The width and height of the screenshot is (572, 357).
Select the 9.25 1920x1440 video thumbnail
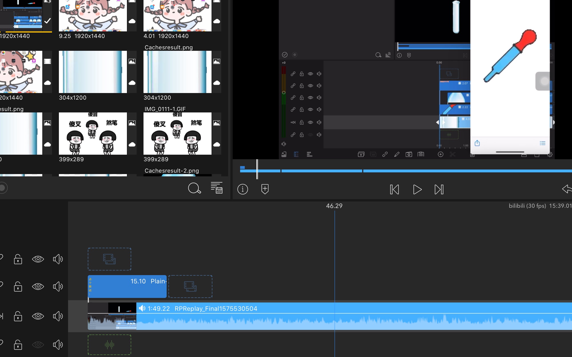pyautogui.click(x=93, y=16)
